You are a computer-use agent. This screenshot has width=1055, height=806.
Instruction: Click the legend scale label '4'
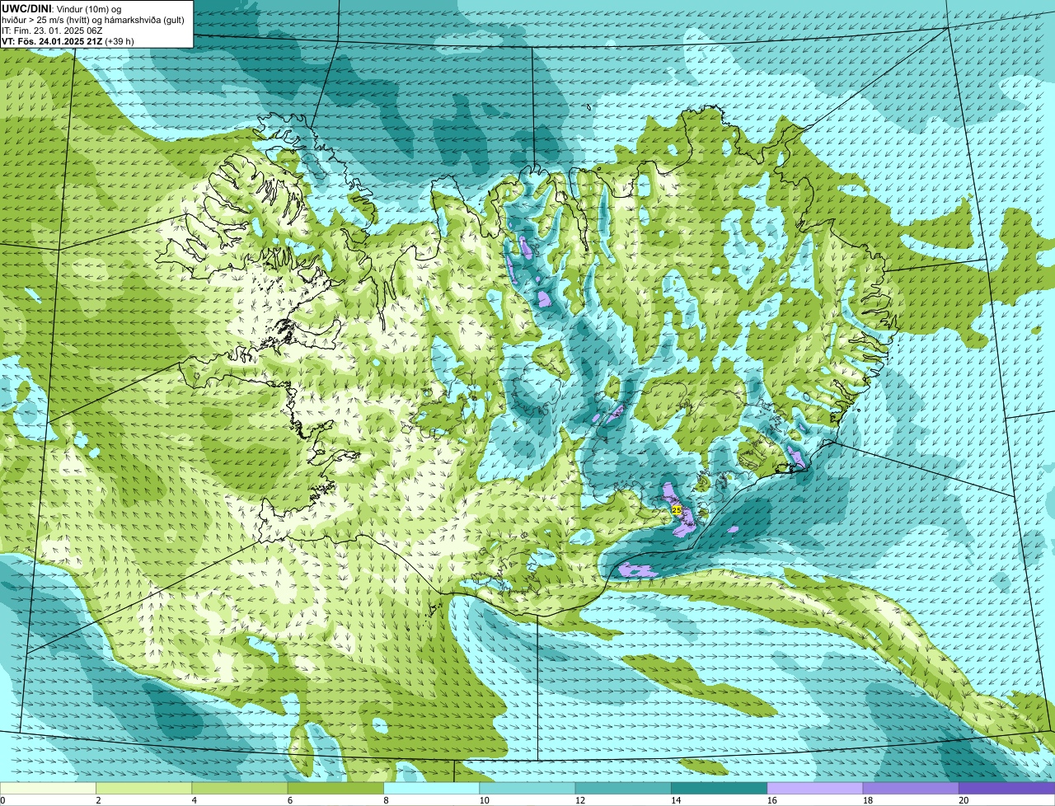click(x=194, y=800)
